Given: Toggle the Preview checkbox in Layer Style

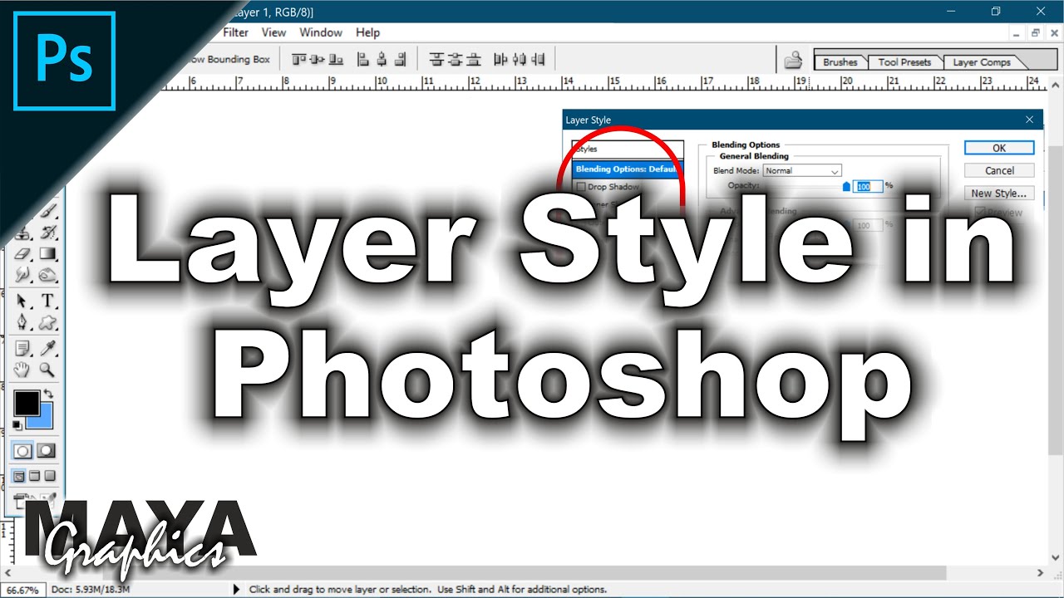Looking at the screenshot, I should 980,213.
